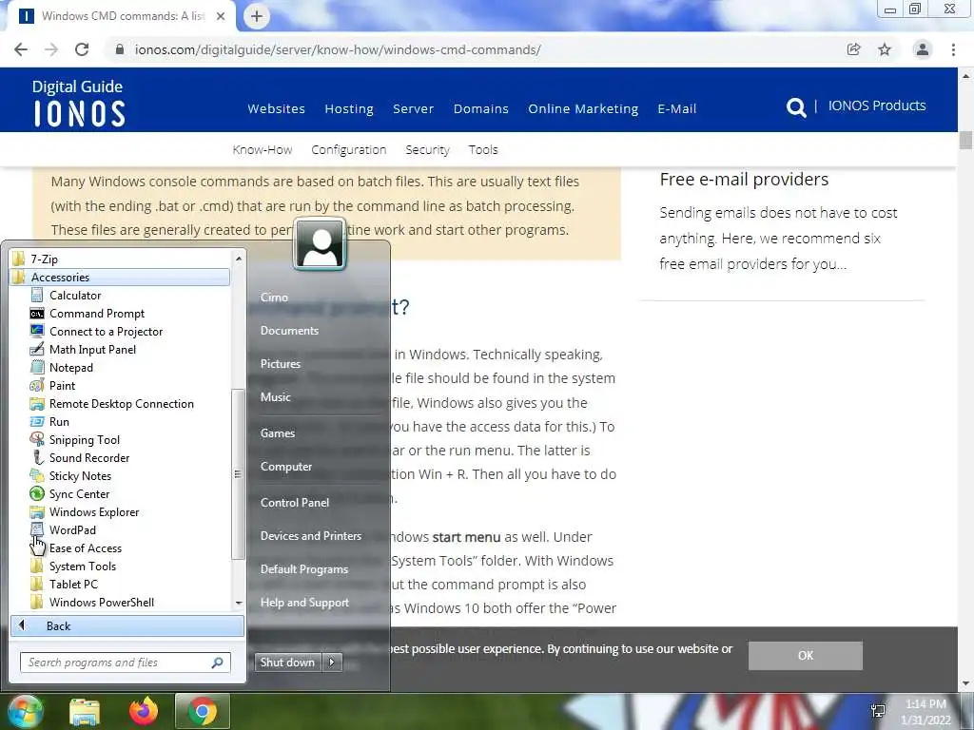Image resolution: width=974 pixels, height=730 pixels.
Task: Select the Configuration subcategory
Action: 348,149
